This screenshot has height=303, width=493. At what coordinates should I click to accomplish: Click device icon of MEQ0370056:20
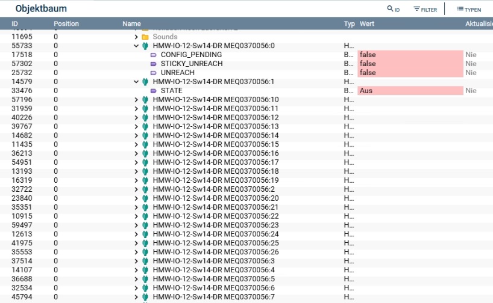click(x=145, y=198)
